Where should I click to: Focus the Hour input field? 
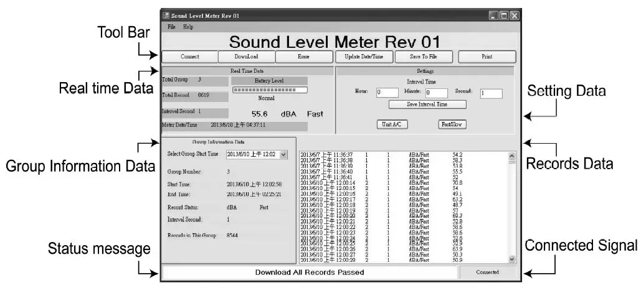click(x=387, y=93)
